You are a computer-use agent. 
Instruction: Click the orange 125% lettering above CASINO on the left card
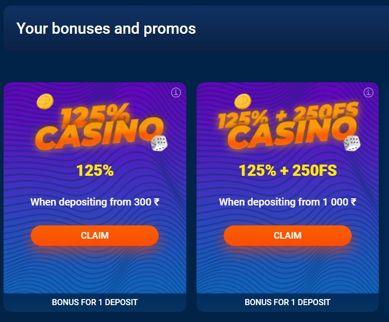[95, 114]
